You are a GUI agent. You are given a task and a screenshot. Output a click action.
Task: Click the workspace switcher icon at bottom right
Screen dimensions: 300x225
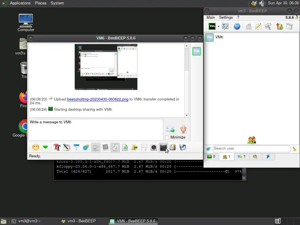click(278, 221)
